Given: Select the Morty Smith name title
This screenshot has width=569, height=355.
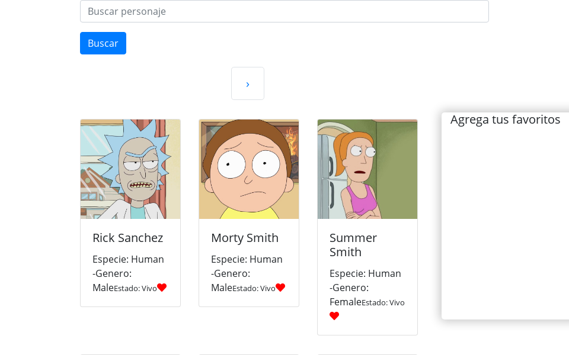Looking at the screenshot, I should [x=245, y=238].
